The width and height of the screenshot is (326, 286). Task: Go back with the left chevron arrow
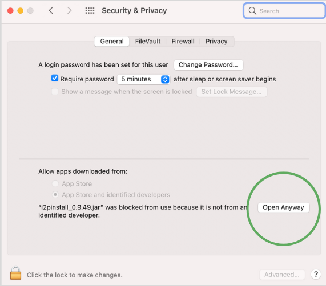point(51,10)
